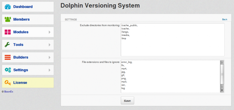Viewport: 234px width, 110px height.
Task: Click the orange License key icon
Action: (8, 83)
